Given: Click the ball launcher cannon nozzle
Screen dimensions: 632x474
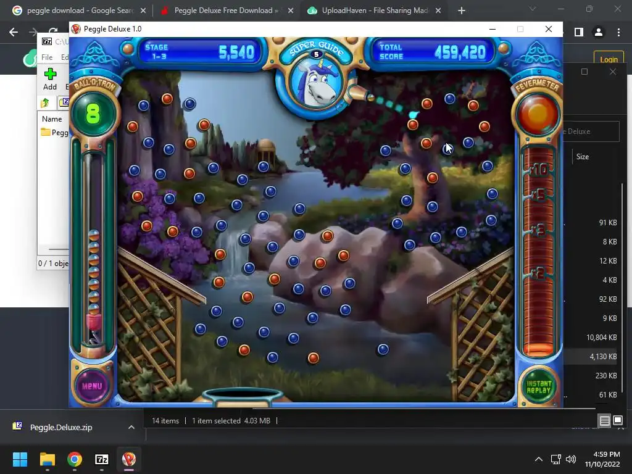Looking at the screenshot, I should pos(360,94).
